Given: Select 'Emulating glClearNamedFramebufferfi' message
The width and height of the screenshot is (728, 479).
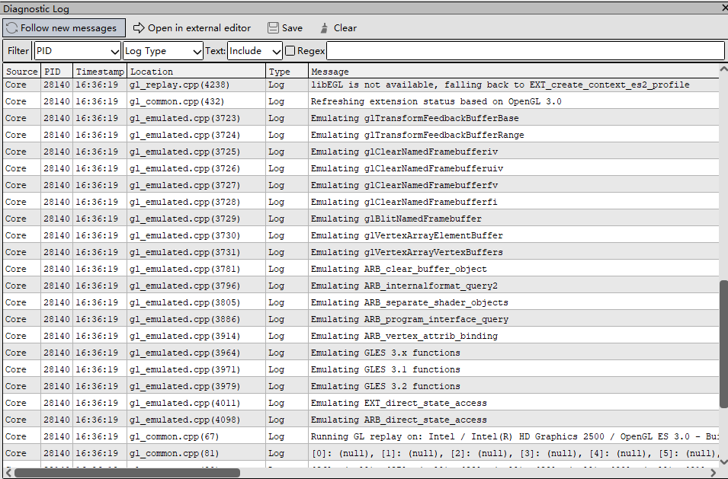Looking at the screenshot, I should (404, 202).
